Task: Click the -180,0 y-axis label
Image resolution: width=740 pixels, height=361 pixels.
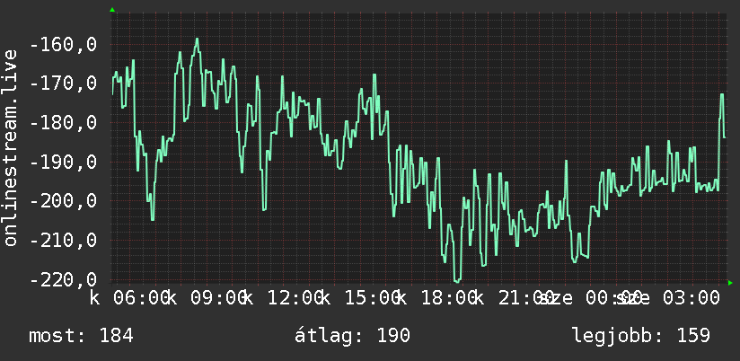Action: 63,123
